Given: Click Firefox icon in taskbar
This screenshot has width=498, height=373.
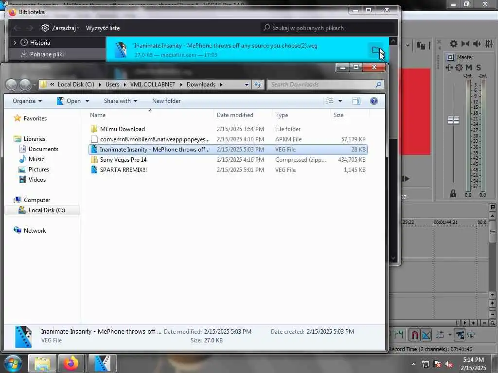Looking at the screenshot, I should 71,363.
